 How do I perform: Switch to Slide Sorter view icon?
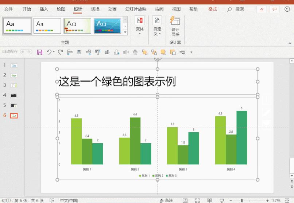[197, 200]
